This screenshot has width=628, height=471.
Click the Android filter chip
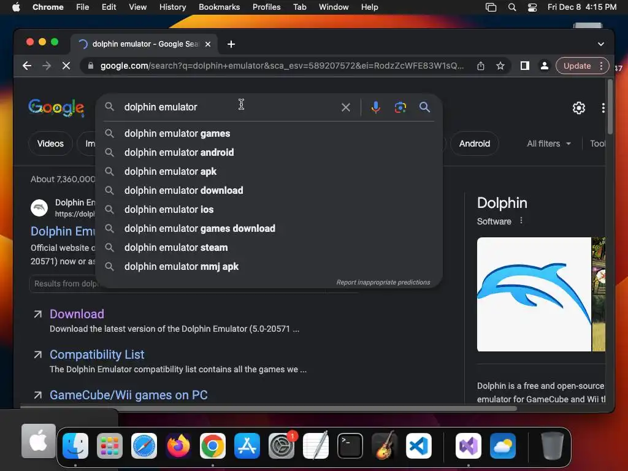pos(474,144)
